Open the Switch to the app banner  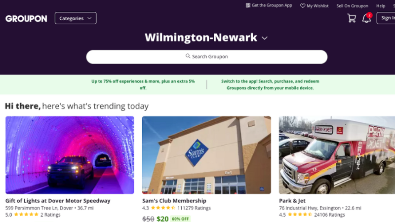coord(270,84)
